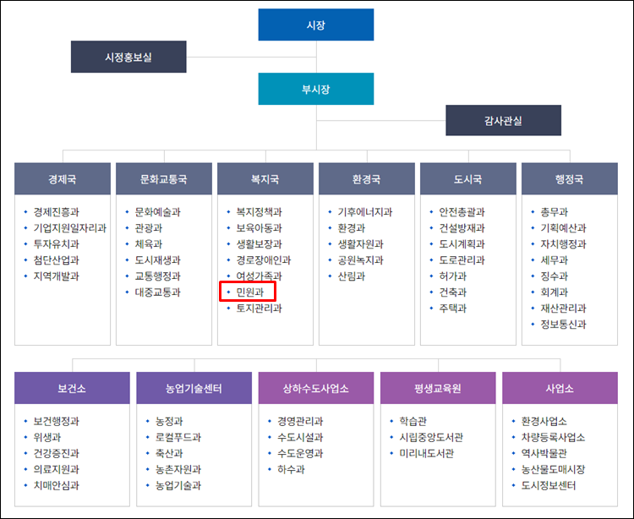Select 투자유치과 in 경제국 list
The image size is (634, 519).
pyautogui.click(x=56, y=244)
